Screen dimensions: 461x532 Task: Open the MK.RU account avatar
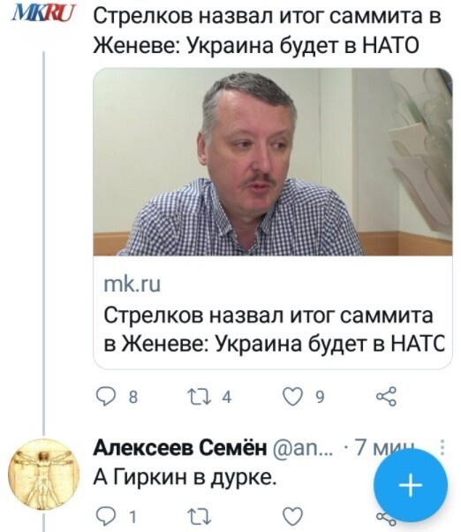(x=43, y=13)
